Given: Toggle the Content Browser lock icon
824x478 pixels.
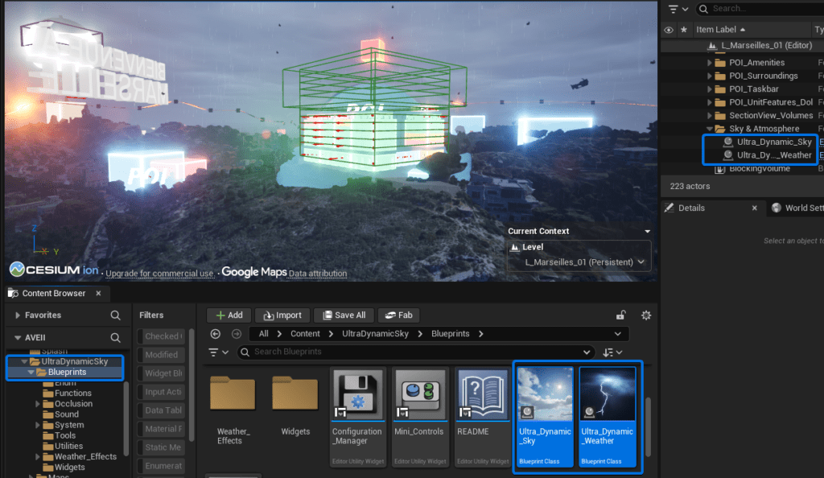Looking at the screenshot, I should tap(620, 315).
